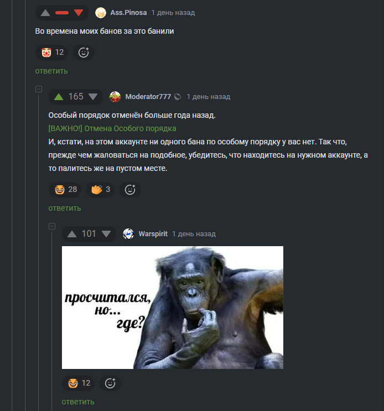Toggle laughing reaction under monkey image
This screenshot has width=384, height=411.
(79, 383)
